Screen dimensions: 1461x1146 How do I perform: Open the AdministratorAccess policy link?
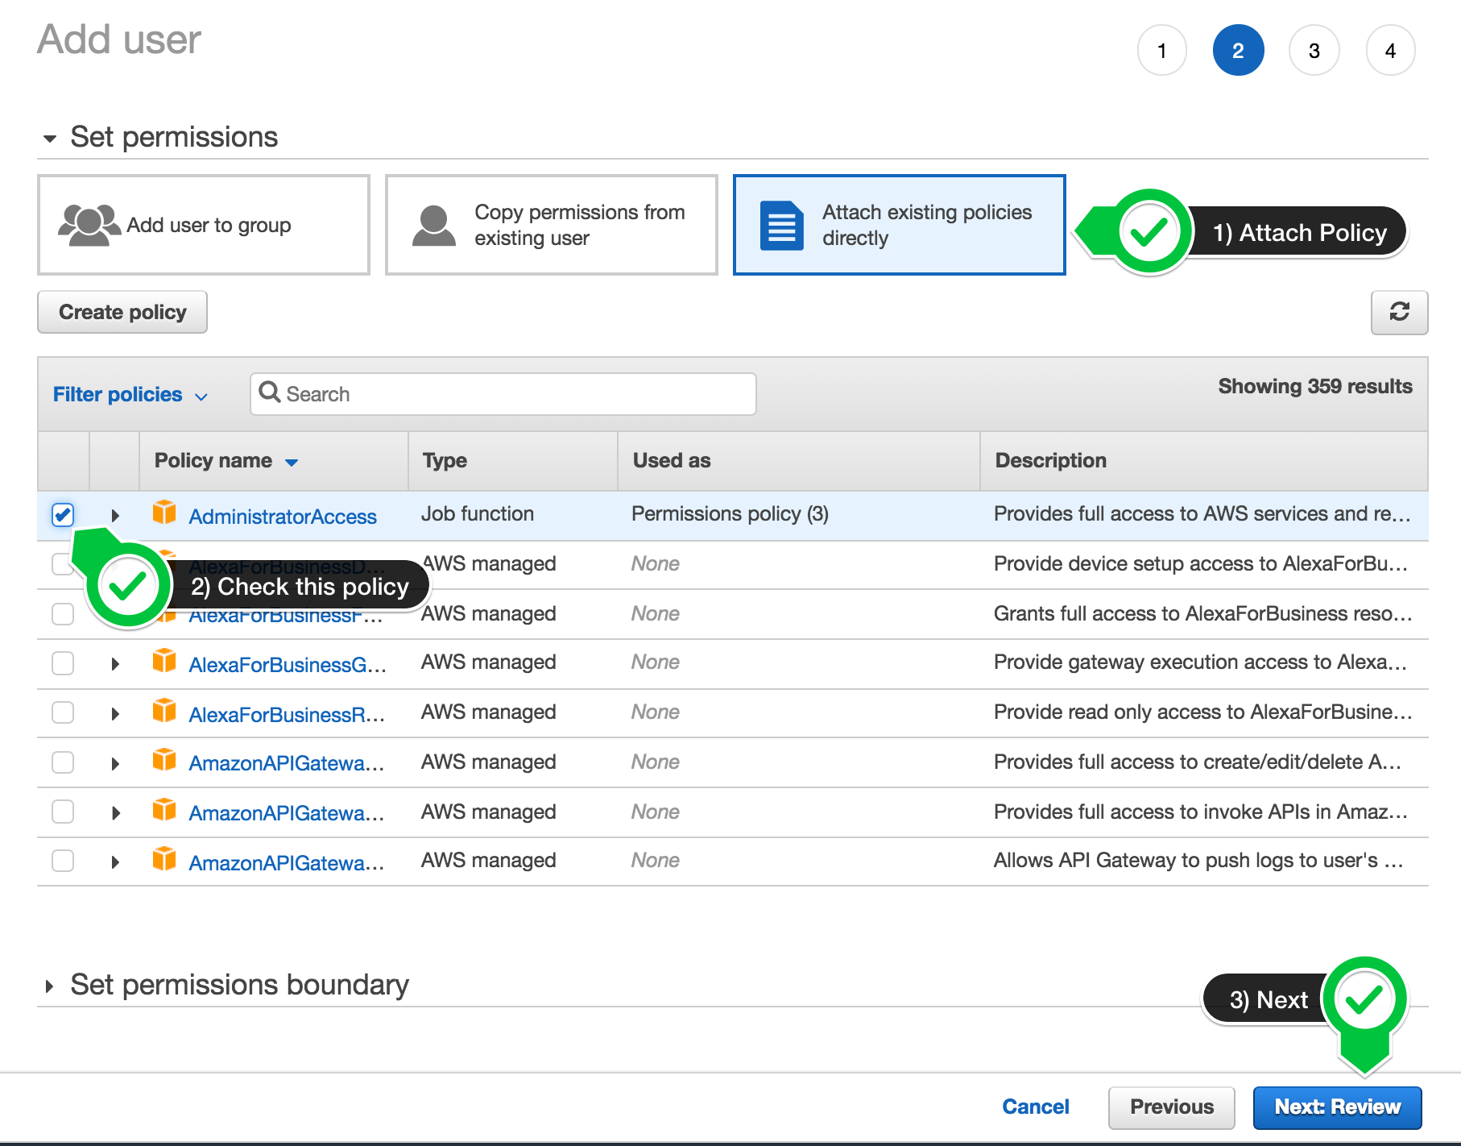coord(283,517)
